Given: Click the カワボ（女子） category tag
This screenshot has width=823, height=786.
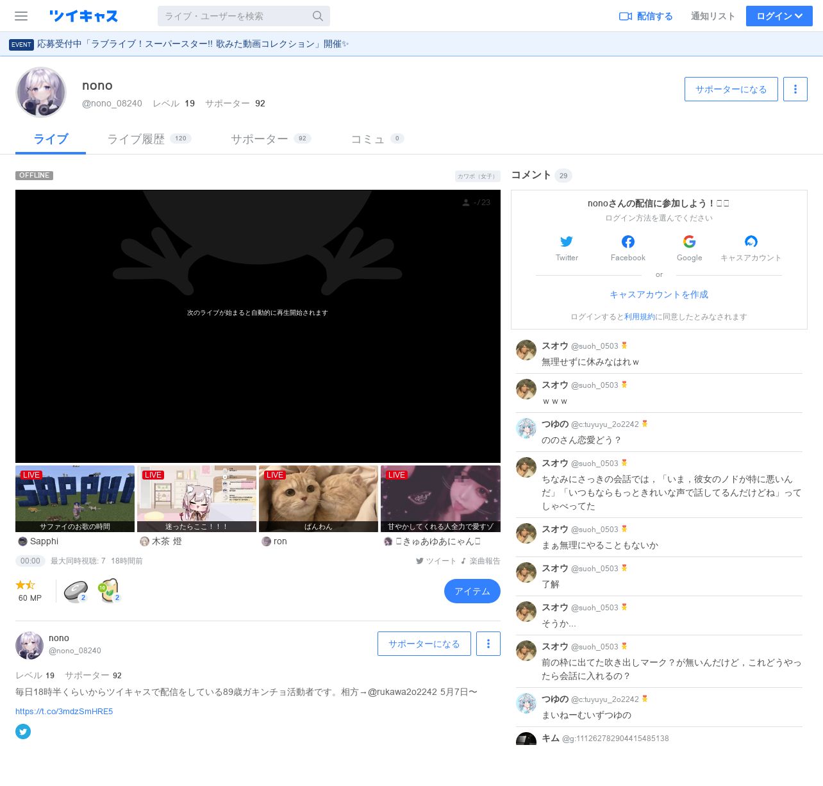Looking at the screenshot, I should point(478,176).
